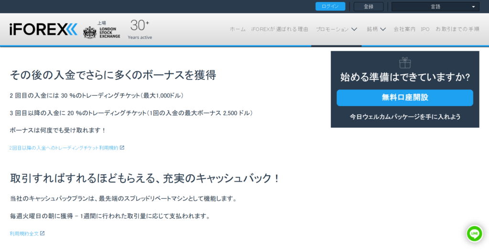Click the line starting 3 回目以降の入金に 20 %
This screenshot has width=489, height=251.
[x=131, y=113]
